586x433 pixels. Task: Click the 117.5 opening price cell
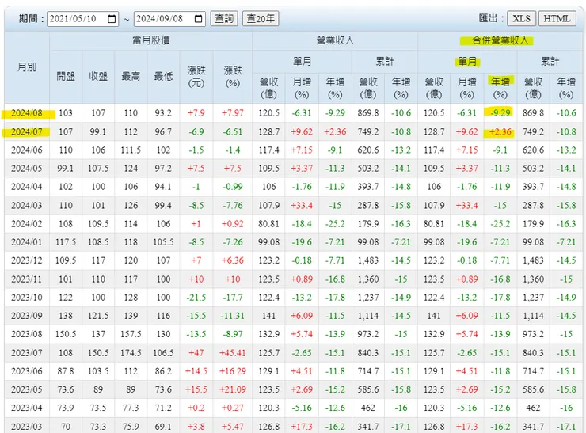(66, 242)
